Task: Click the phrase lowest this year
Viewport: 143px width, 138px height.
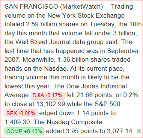Action: click(x=28, y=86)
